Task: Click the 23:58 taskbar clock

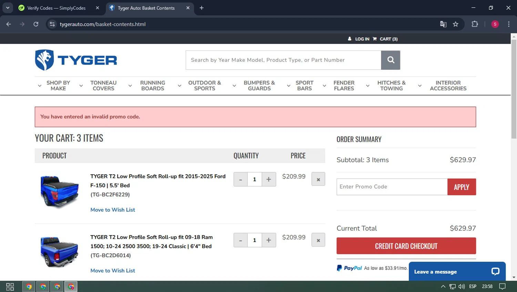Action: click(x=487, y=286)
